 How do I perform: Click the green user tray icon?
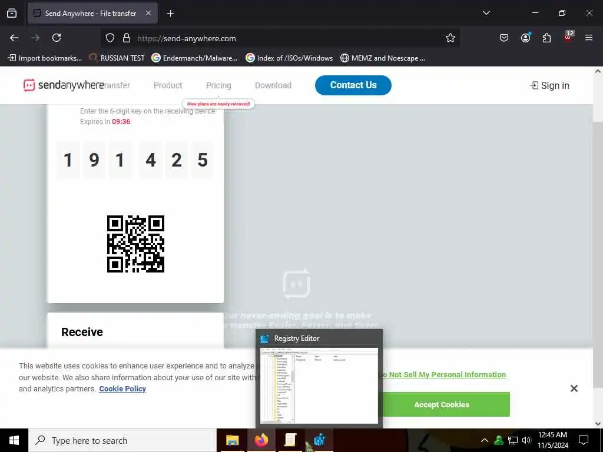(x=498, y=440)
